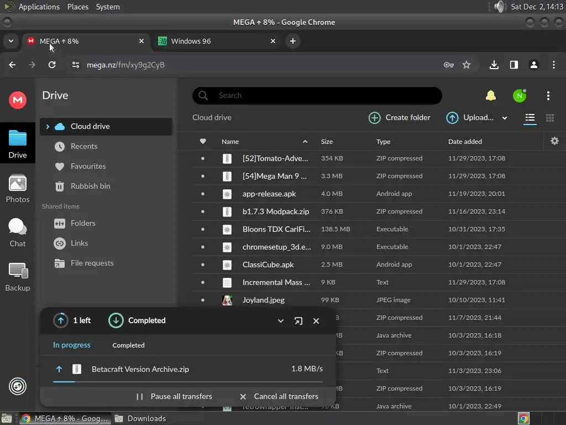Open the System menu
This screenshot has height=425, width=566.
[108, 7]
